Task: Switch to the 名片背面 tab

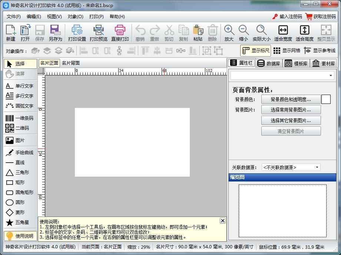Action: point(71,63)
